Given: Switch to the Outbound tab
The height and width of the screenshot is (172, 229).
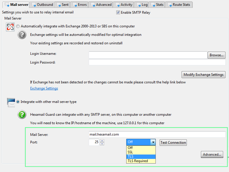Looking at the screenshot, I should 42,5.
